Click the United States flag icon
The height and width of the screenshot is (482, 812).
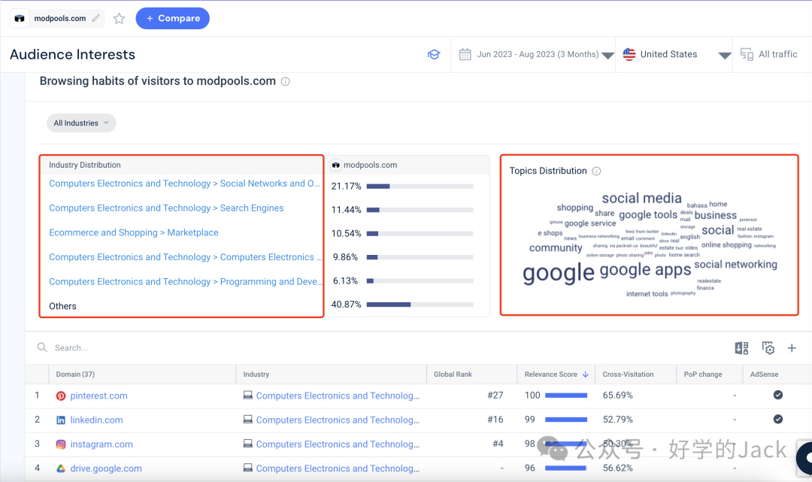pos(629,54)
